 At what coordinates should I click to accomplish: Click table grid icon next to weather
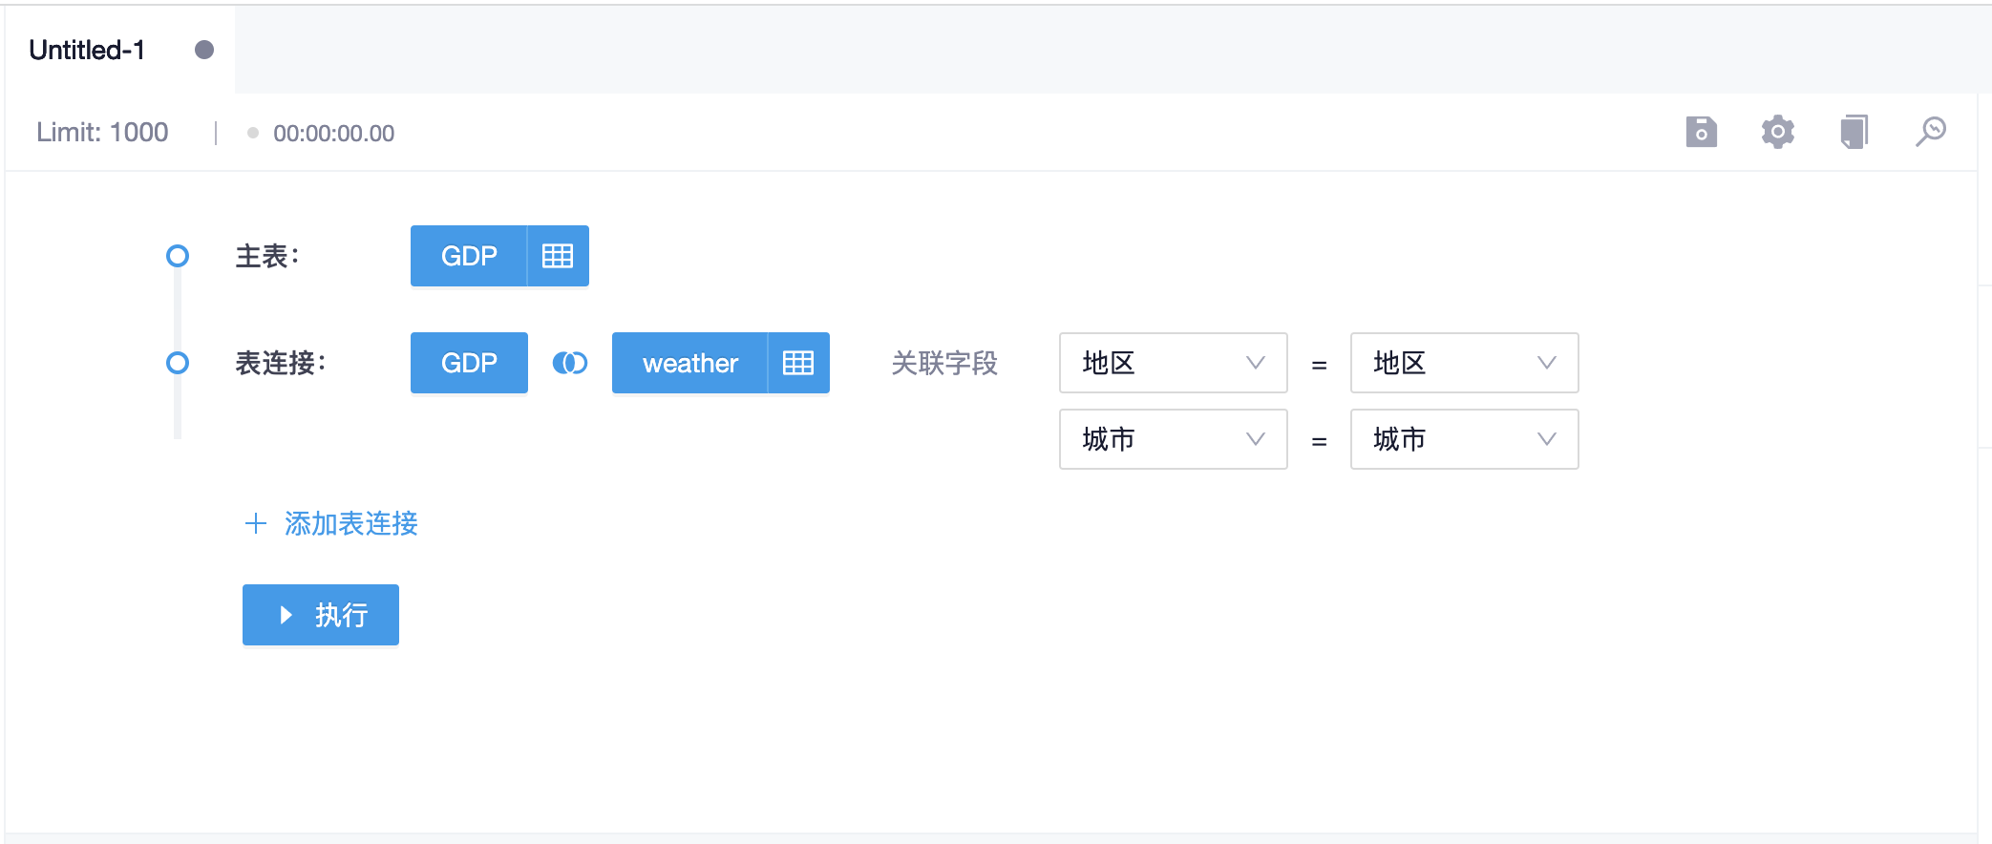point(798,363)
